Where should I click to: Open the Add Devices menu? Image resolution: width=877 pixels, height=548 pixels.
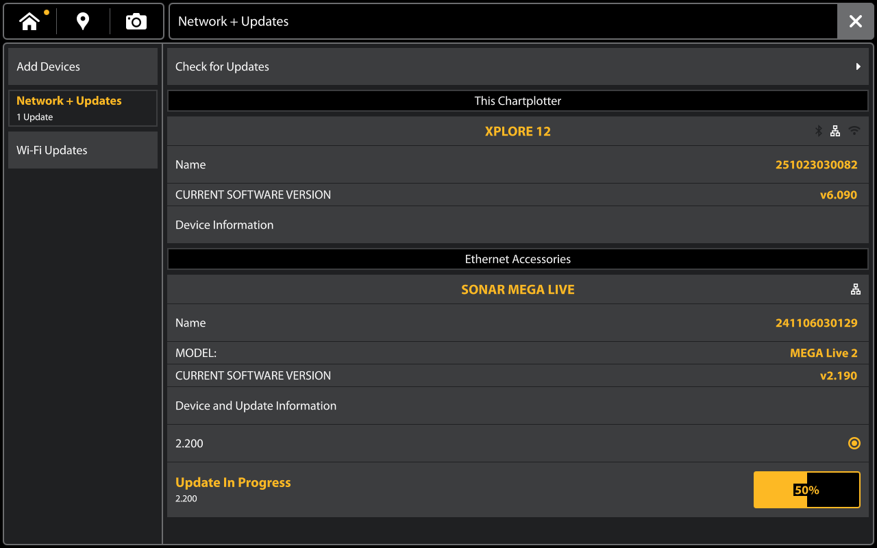coord(83,66)
